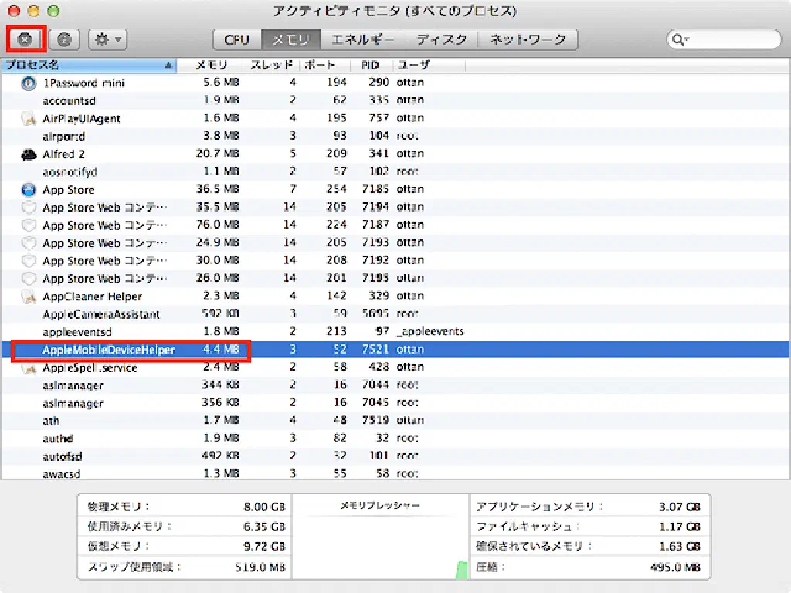
Task: Open the gear action dropdown menu
Action: (107, 39)
